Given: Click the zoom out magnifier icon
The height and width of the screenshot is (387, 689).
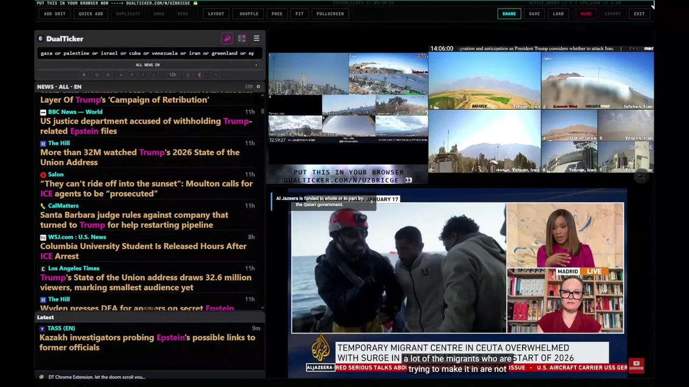Looking at the screenshot, I should click(97, 75).
